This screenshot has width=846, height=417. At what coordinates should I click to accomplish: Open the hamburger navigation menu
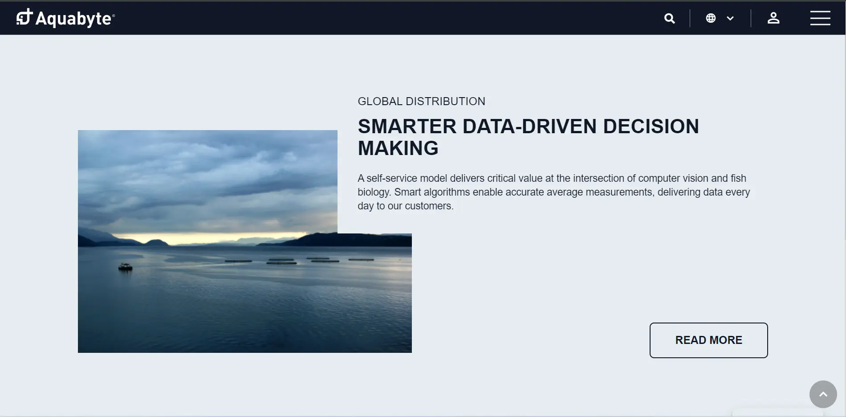pos(821,18)
